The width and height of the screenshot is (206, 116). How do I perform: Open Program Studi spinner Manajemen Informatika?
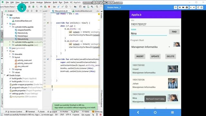click(151, 47)
